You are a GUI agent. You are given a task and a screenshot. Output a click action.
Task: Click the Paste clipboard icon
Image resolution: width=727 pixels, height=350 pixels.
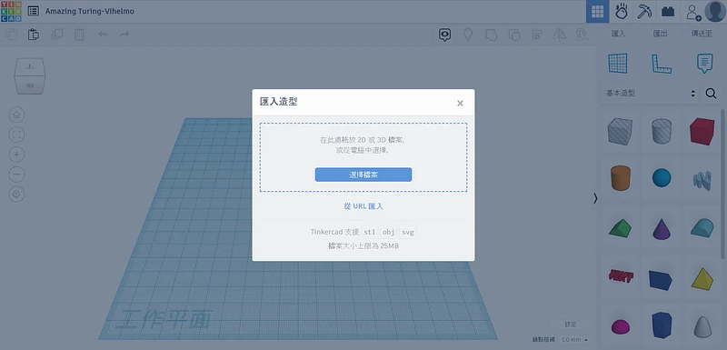coord(34,35)
